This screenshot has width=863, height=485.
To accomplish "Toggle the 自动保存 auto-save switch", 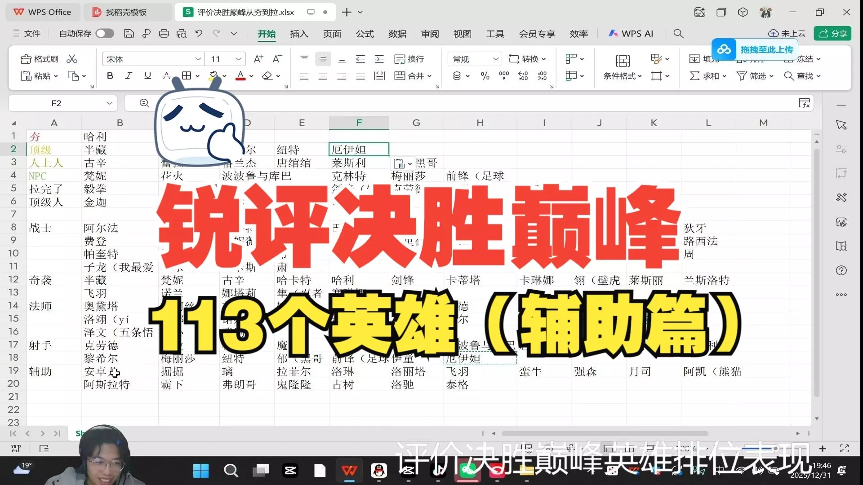I will click(104, 34).
